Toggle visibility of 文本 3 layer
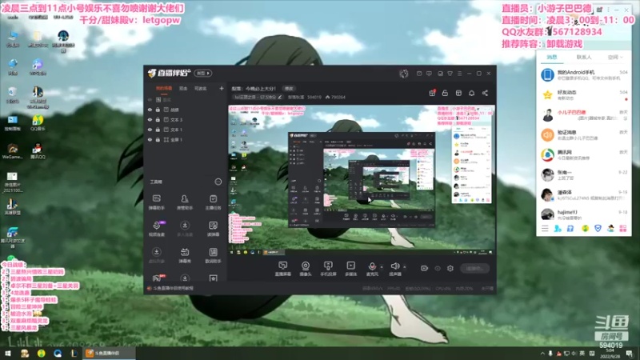 click(150, 119)
